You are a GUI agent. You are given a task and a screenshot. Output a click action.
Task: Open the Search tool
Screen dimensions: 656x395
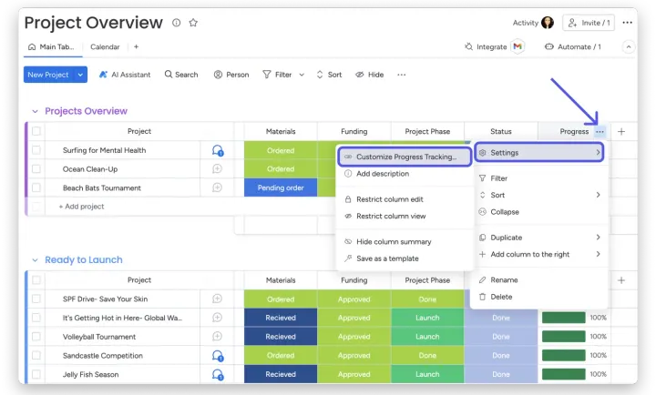pos(181,75)
